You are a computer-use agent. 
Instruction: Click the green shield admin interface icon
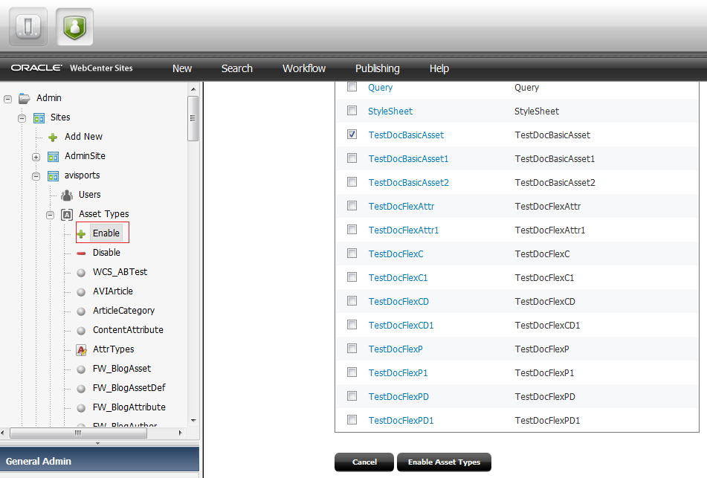74,27
